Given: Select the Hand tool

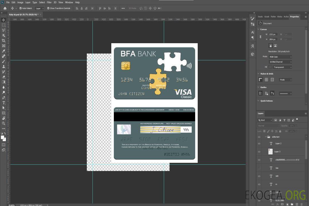Looking at the screenshot, I should pyautogui.click(x=3, y=118).
